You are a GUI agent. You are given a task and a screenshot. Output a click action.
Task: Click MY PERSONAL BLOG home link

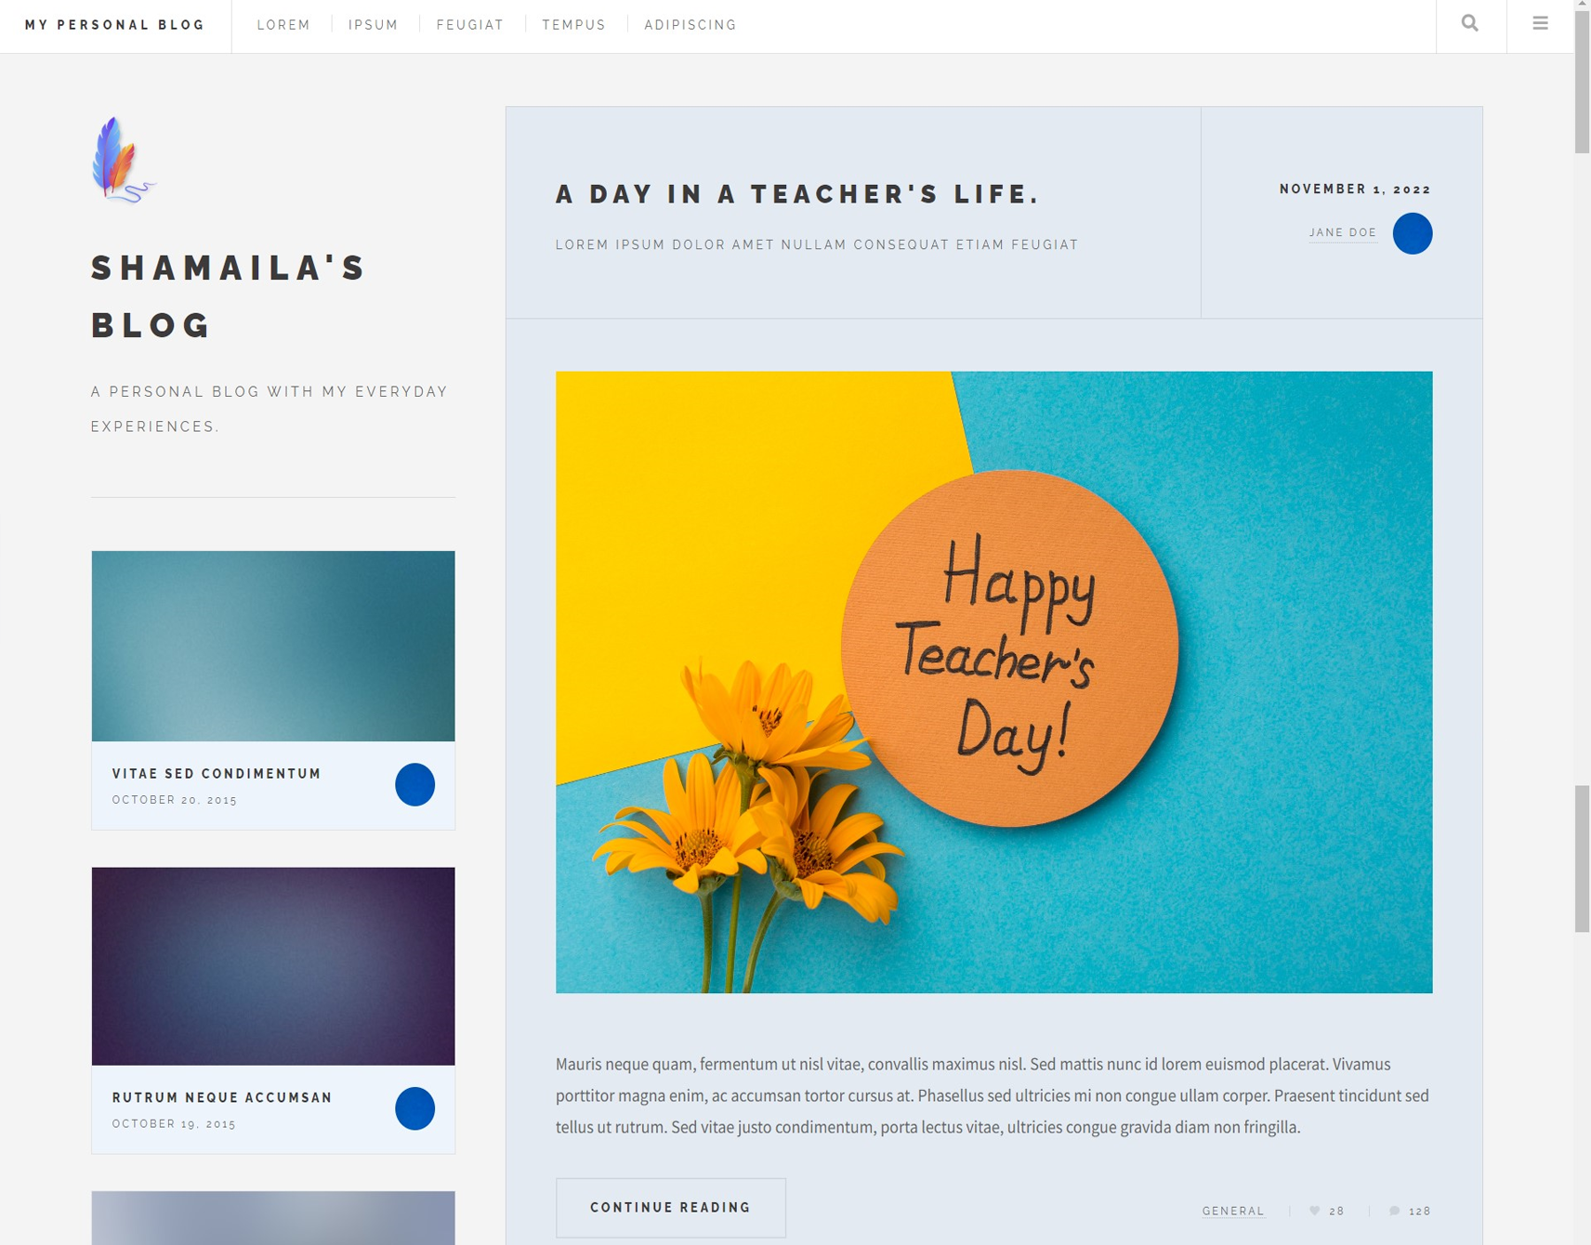(x=113, y=25)
